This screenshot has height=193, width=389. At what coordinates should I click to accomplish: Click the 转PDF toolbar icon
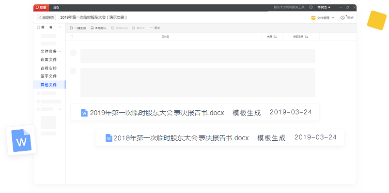[134, 28]
